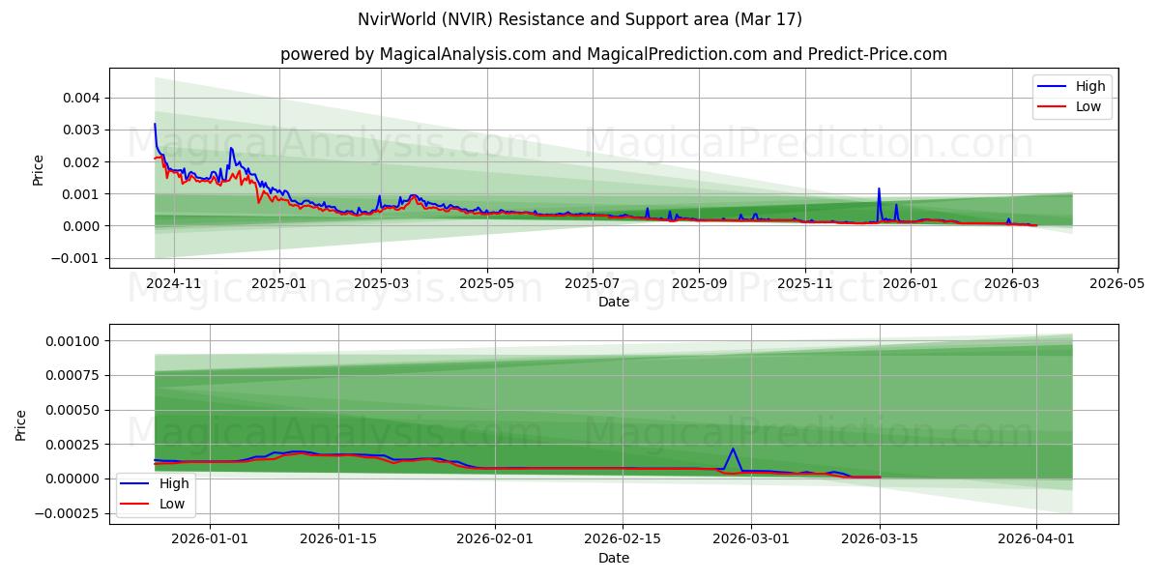
Task: Click the top chart y-axis value '0.004'
Action: coord(83,98)
